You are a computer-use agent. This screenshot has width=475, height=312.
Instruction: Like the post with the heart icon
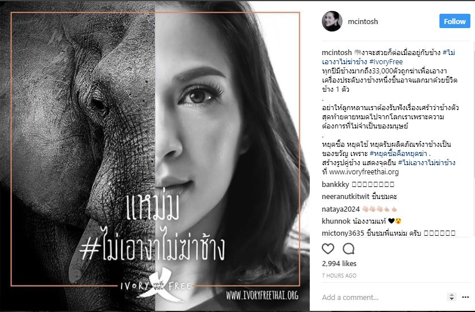click(x=328, y=249)
